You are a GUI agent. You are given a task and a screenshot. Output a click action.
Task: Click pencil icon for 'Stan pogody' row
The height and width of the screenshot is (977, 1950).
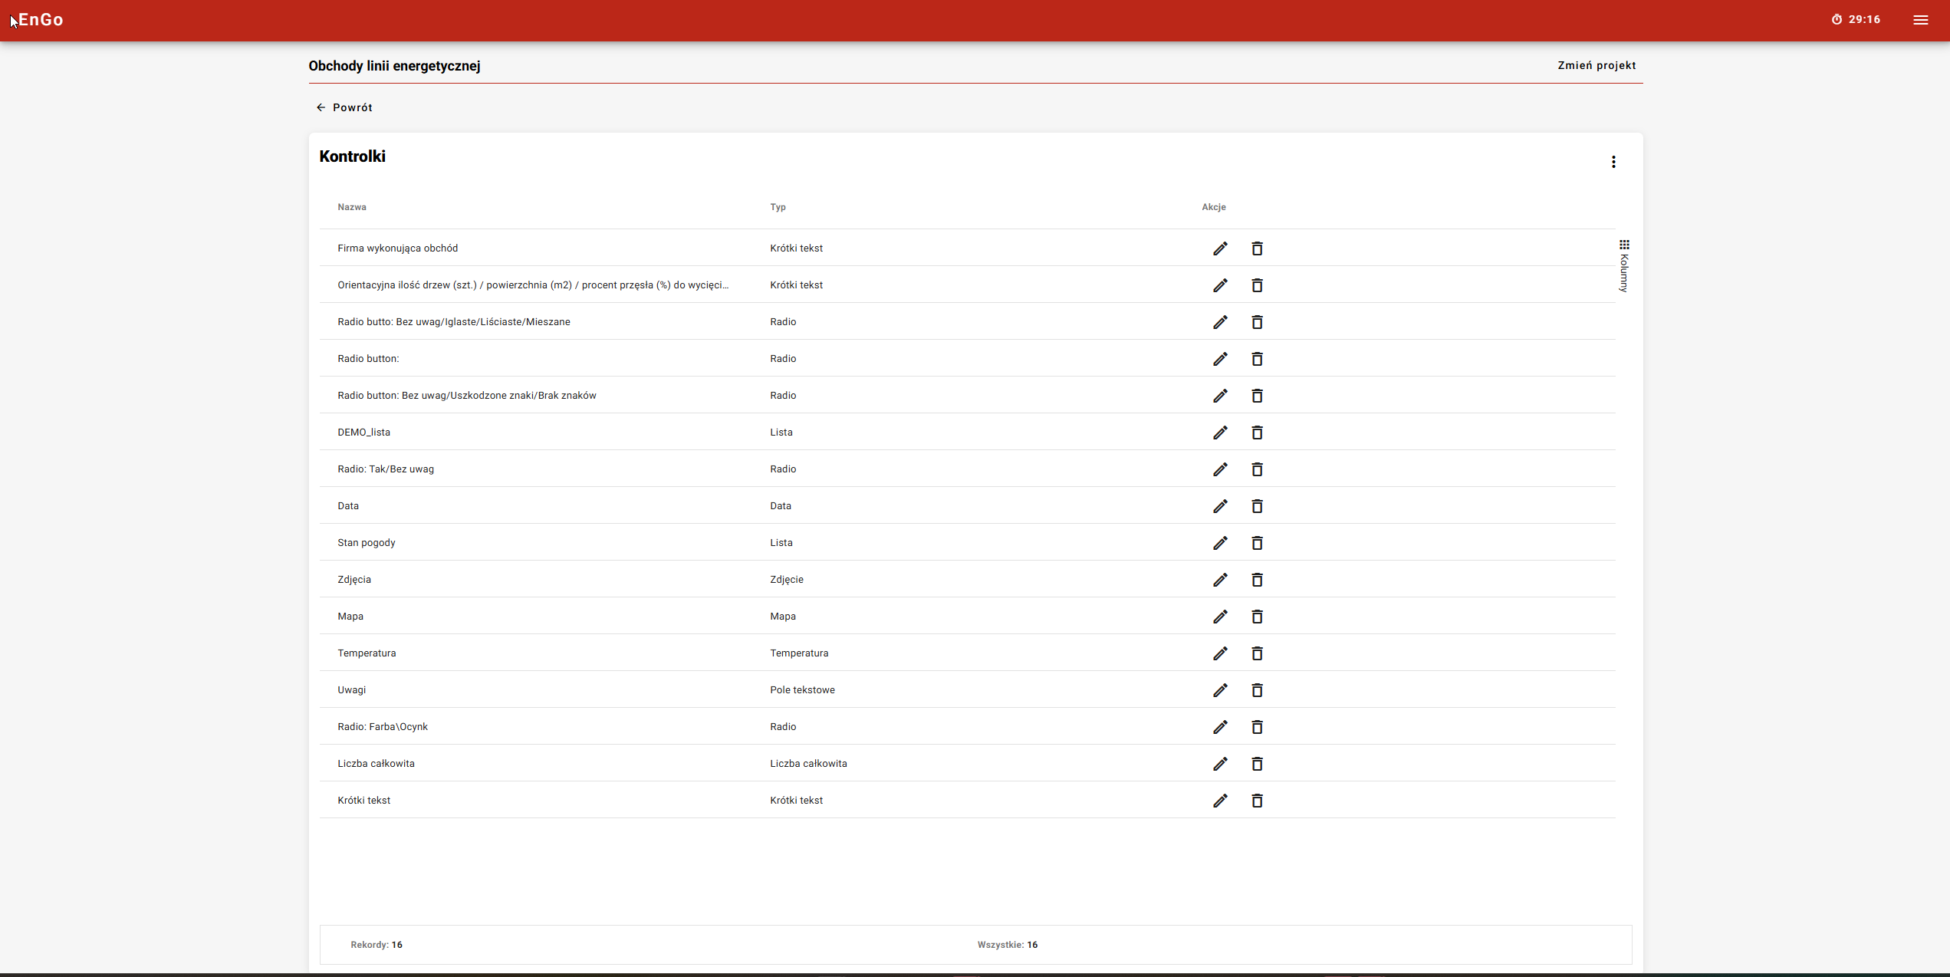tap(1220, 543)
